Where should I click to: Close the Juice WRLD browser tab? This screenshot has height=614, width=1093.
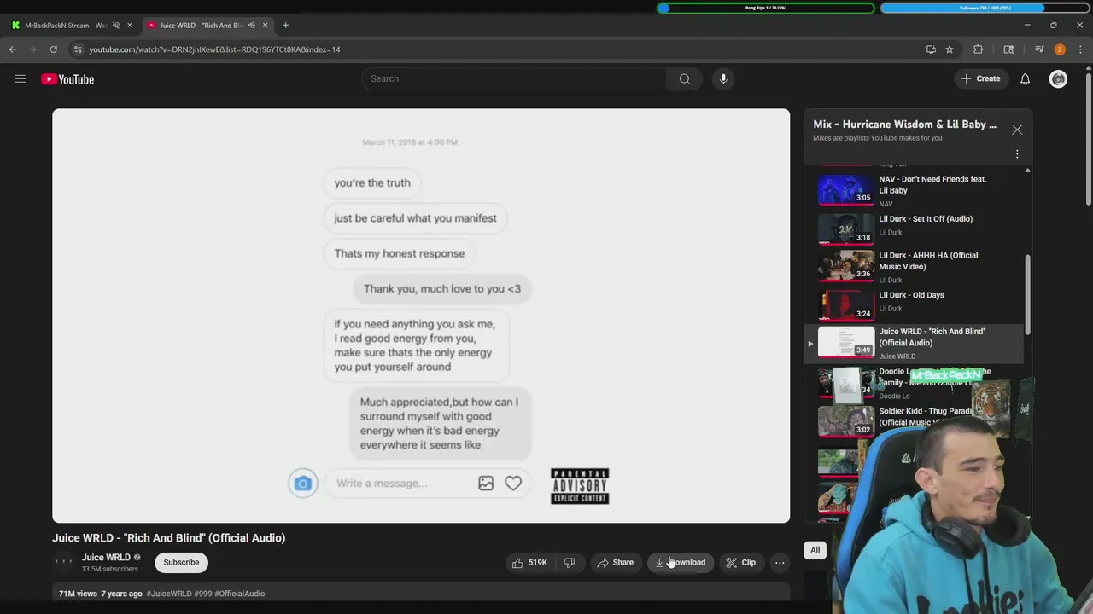pos(265,25)
